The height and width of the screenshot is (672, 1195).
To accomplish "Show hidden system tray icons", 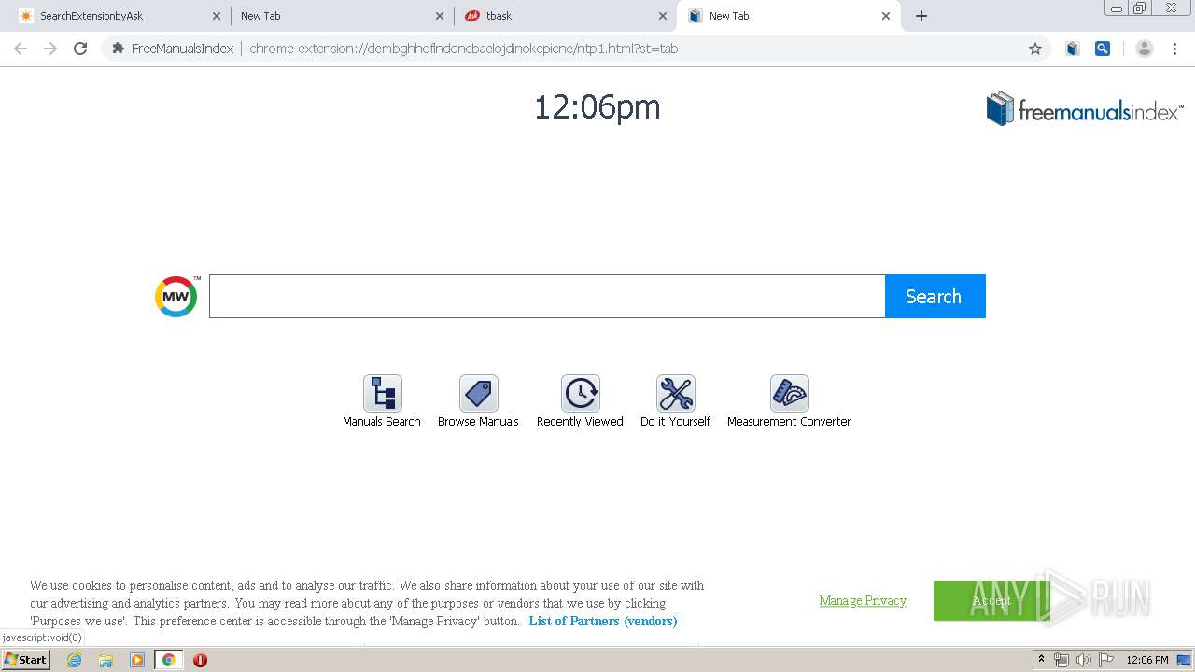I will coord(1041,660).
